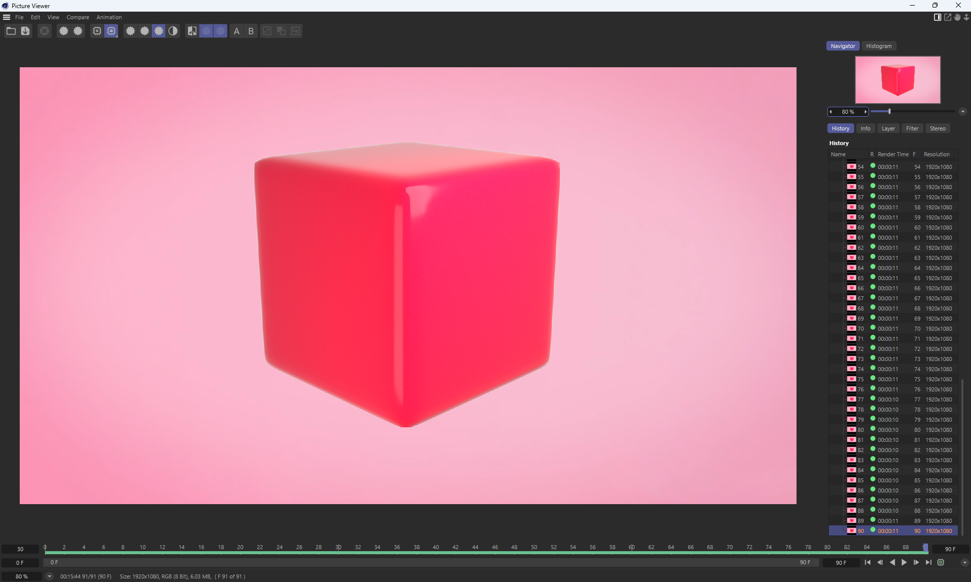Switch to the Histogram tab
Screen dimensions: 971x582
[x=878, y=46]
